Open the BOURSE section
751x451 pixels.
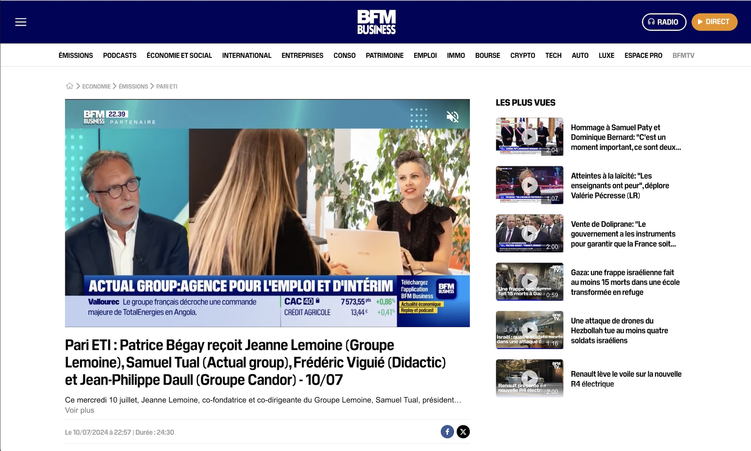488,55
